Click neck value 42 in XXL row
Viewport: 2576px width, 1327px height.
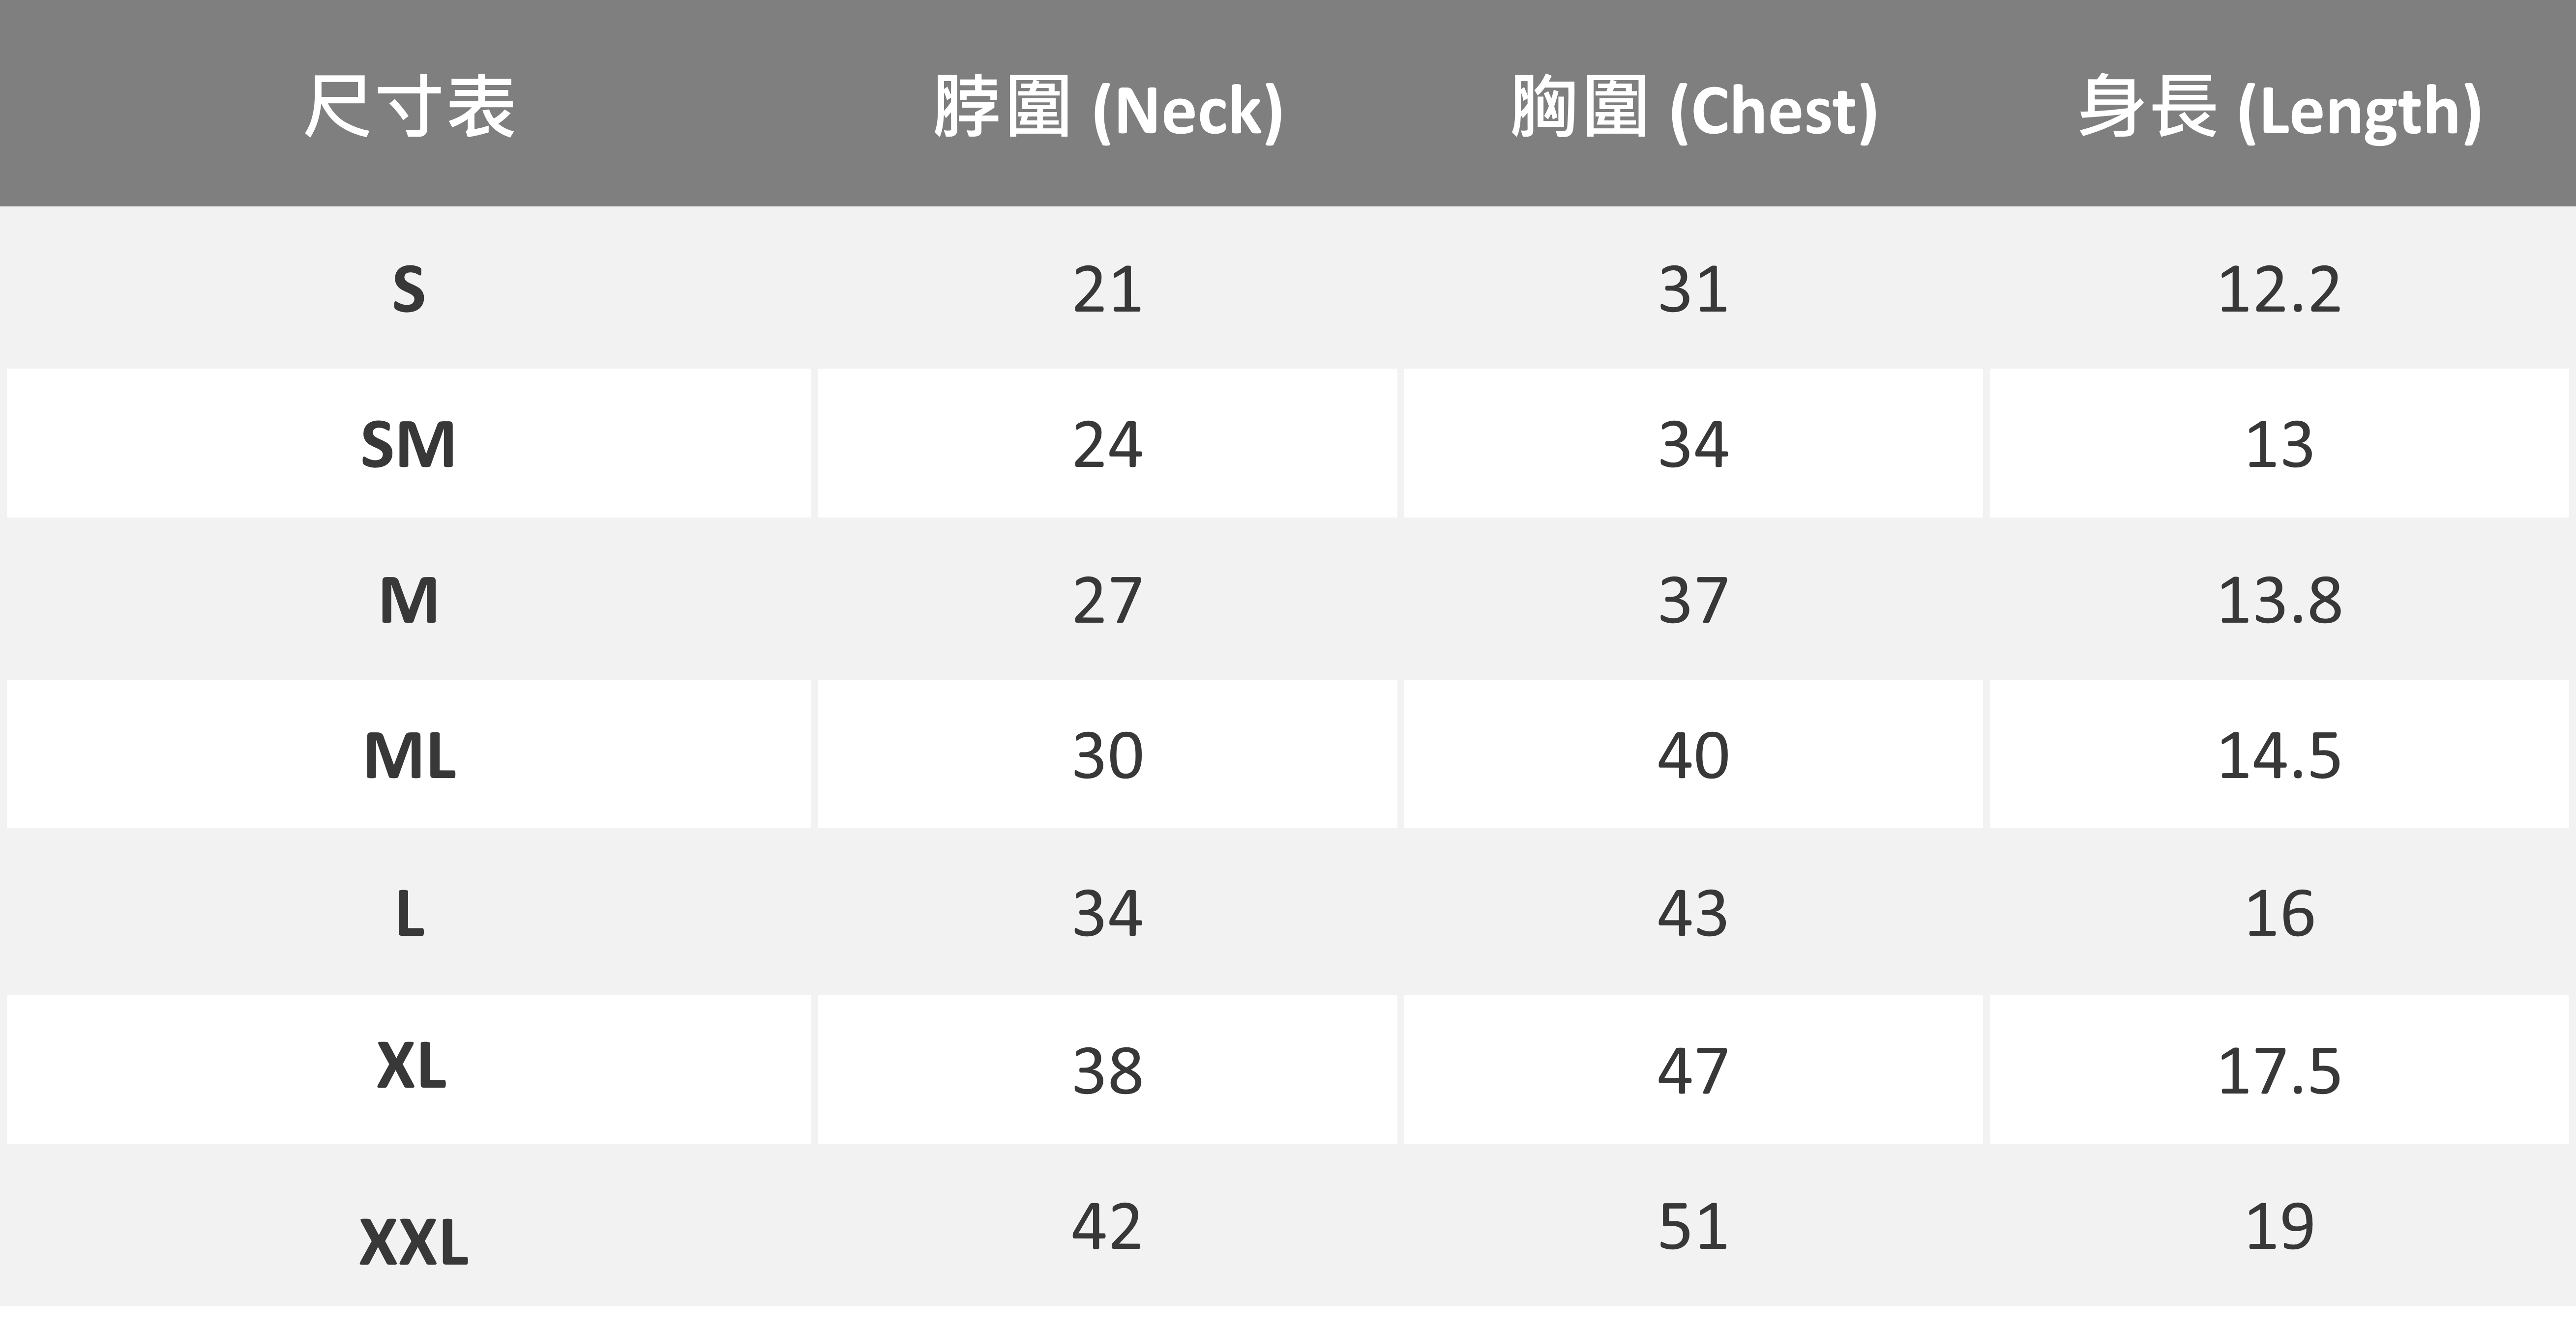[x=1107, y=1227]
